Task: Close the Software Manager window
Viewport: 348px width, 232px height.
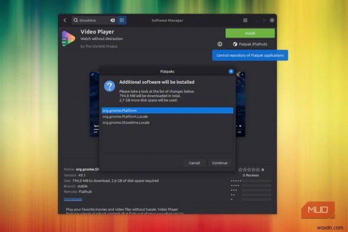Action: [272, 20]
